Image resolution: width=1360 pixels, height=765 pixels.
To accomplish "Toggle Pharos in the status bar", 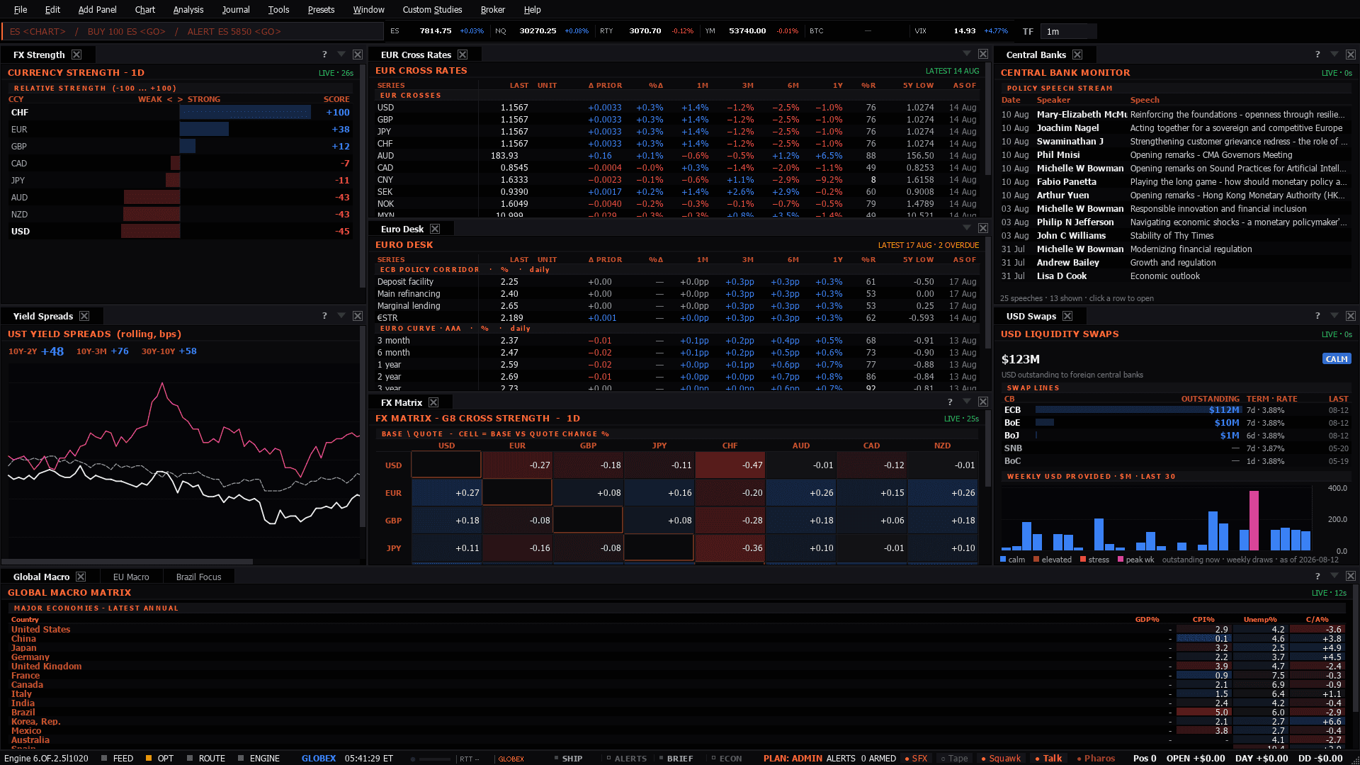I will tap(1096, 758).
